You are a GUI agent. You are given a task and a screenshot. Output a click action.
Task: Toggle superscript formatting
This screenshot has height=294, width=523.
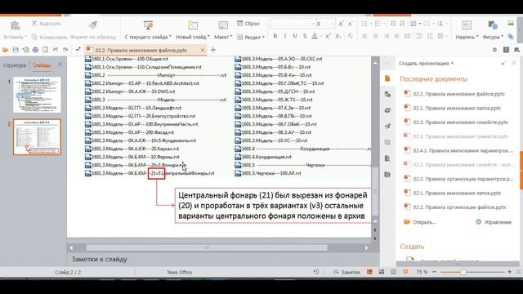pos(328,36)
